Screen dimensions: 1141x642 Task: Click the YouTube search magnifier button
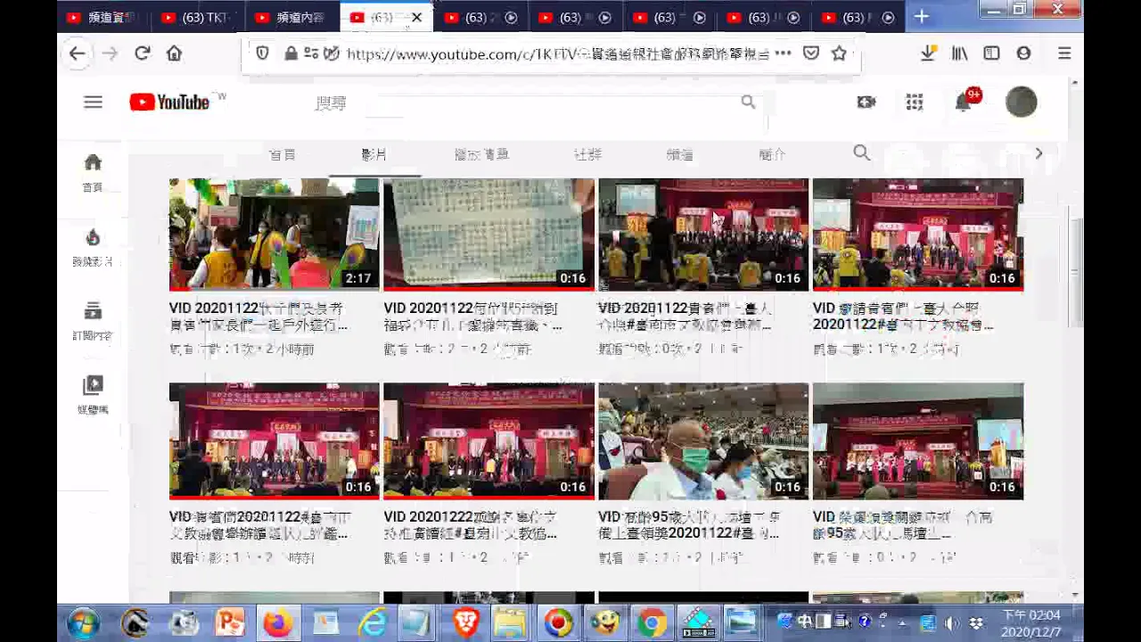pyautogui.click(x=748, y=103)
